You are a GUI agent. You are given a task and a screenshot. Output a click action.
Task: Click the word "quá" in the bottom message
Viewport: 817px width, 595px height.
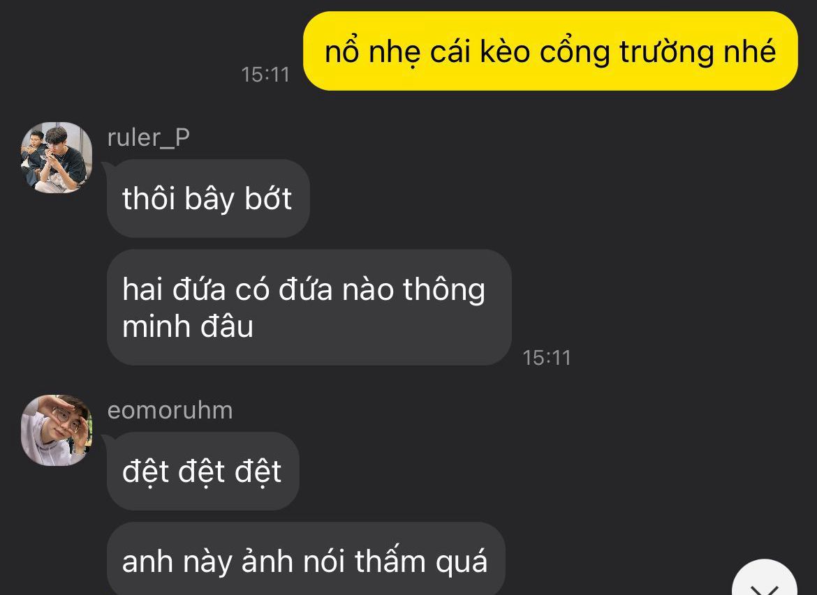pyautogui.click(x=462, y=563)
